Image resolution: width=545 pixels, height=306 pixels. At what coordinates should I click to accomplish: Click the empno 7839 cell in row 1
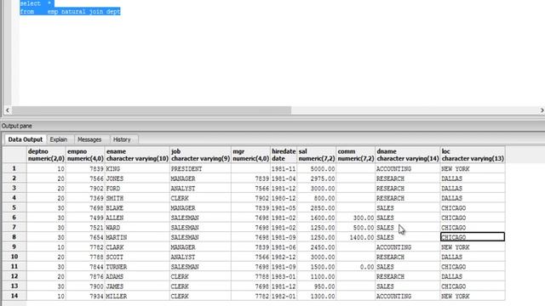[85, 169]
